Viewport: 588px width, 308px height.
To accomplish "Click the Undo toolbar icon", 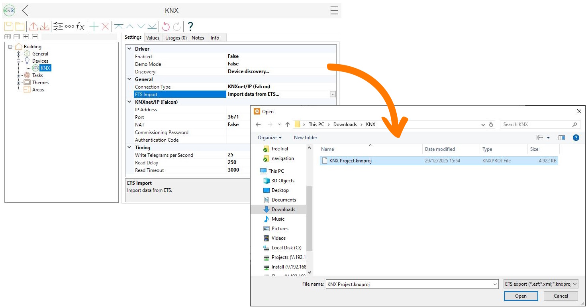I will pos(165,26).
